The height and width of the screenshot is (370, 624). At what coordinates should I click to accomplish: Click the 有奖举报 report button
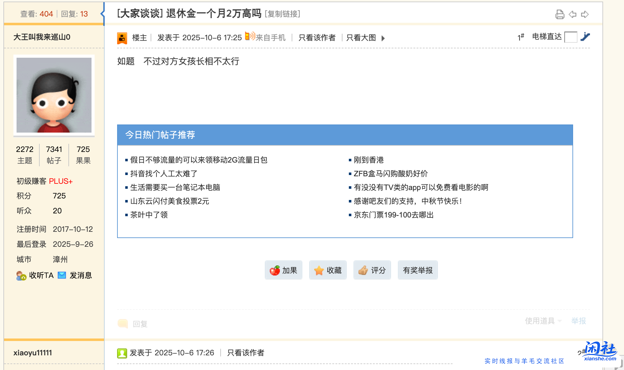click(x=418, y=270)
